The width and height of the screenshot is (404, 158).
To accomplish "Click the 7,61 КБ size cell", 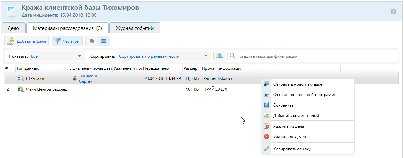I will coord(192,89).
